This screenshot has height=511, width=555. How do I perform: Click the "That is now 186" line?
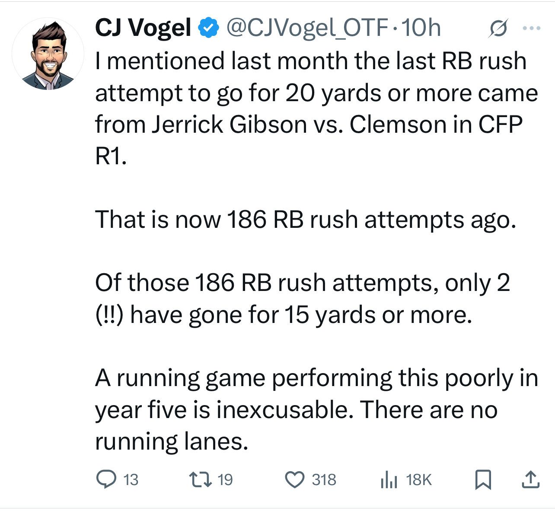click(305, 219)
